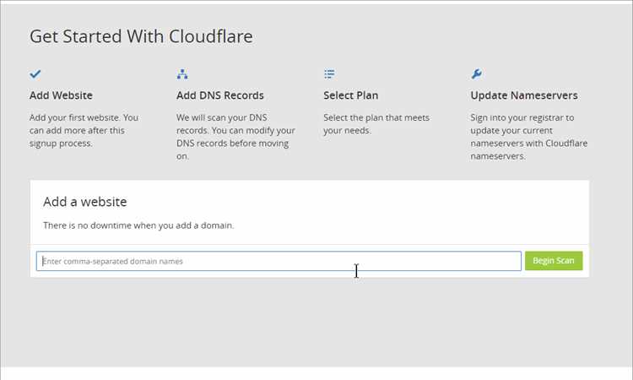Click the Get Started With Cloudflare title
Image resolution: width=633 pixels, height=380 pixels.
(x=141, y=36)
